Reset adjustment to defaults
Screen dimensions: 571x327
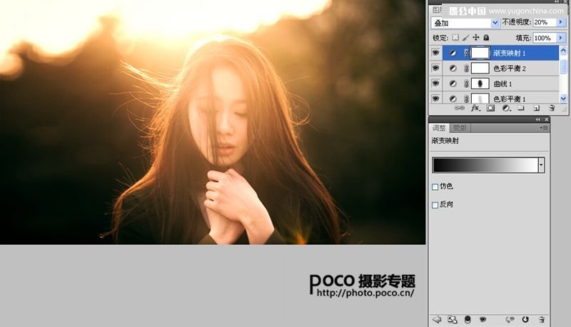click(525, 319)
